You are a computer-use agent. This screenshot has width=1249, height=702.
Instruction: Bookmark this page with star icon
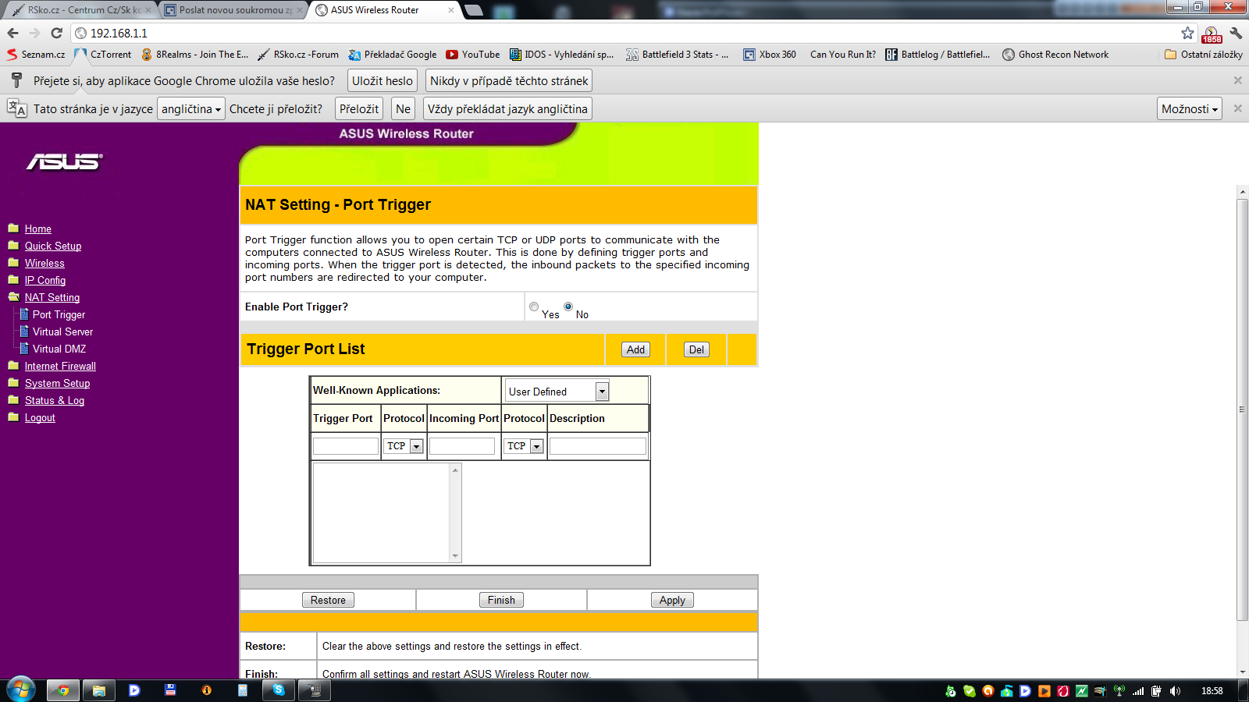pyautogui.click(x=1187, y=33)
